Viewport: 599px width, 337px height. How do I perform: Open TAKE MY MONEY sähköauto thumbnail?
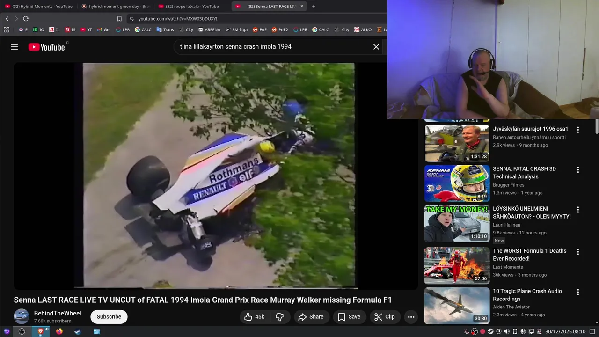point(457,224)
